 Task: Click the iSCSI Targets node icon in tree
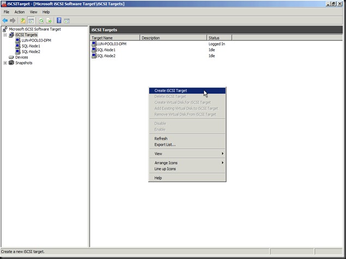11,35
